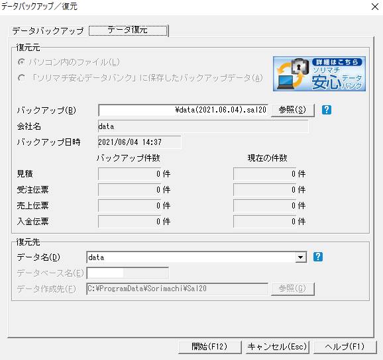Click 見積 backup count field
The height and width of the screenshot is (360, 383).
(x=129, y=174)
